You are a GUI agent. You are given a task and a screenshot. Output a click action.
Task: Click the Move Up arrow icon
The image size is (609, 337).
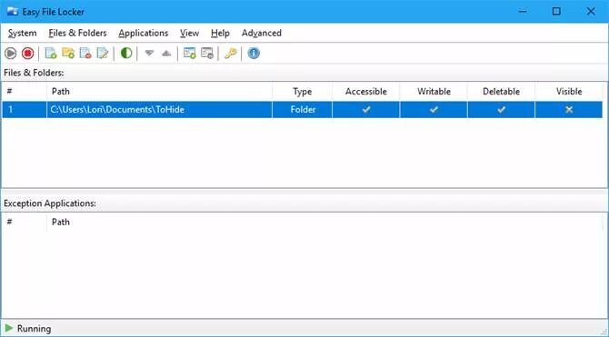[166, 54]
